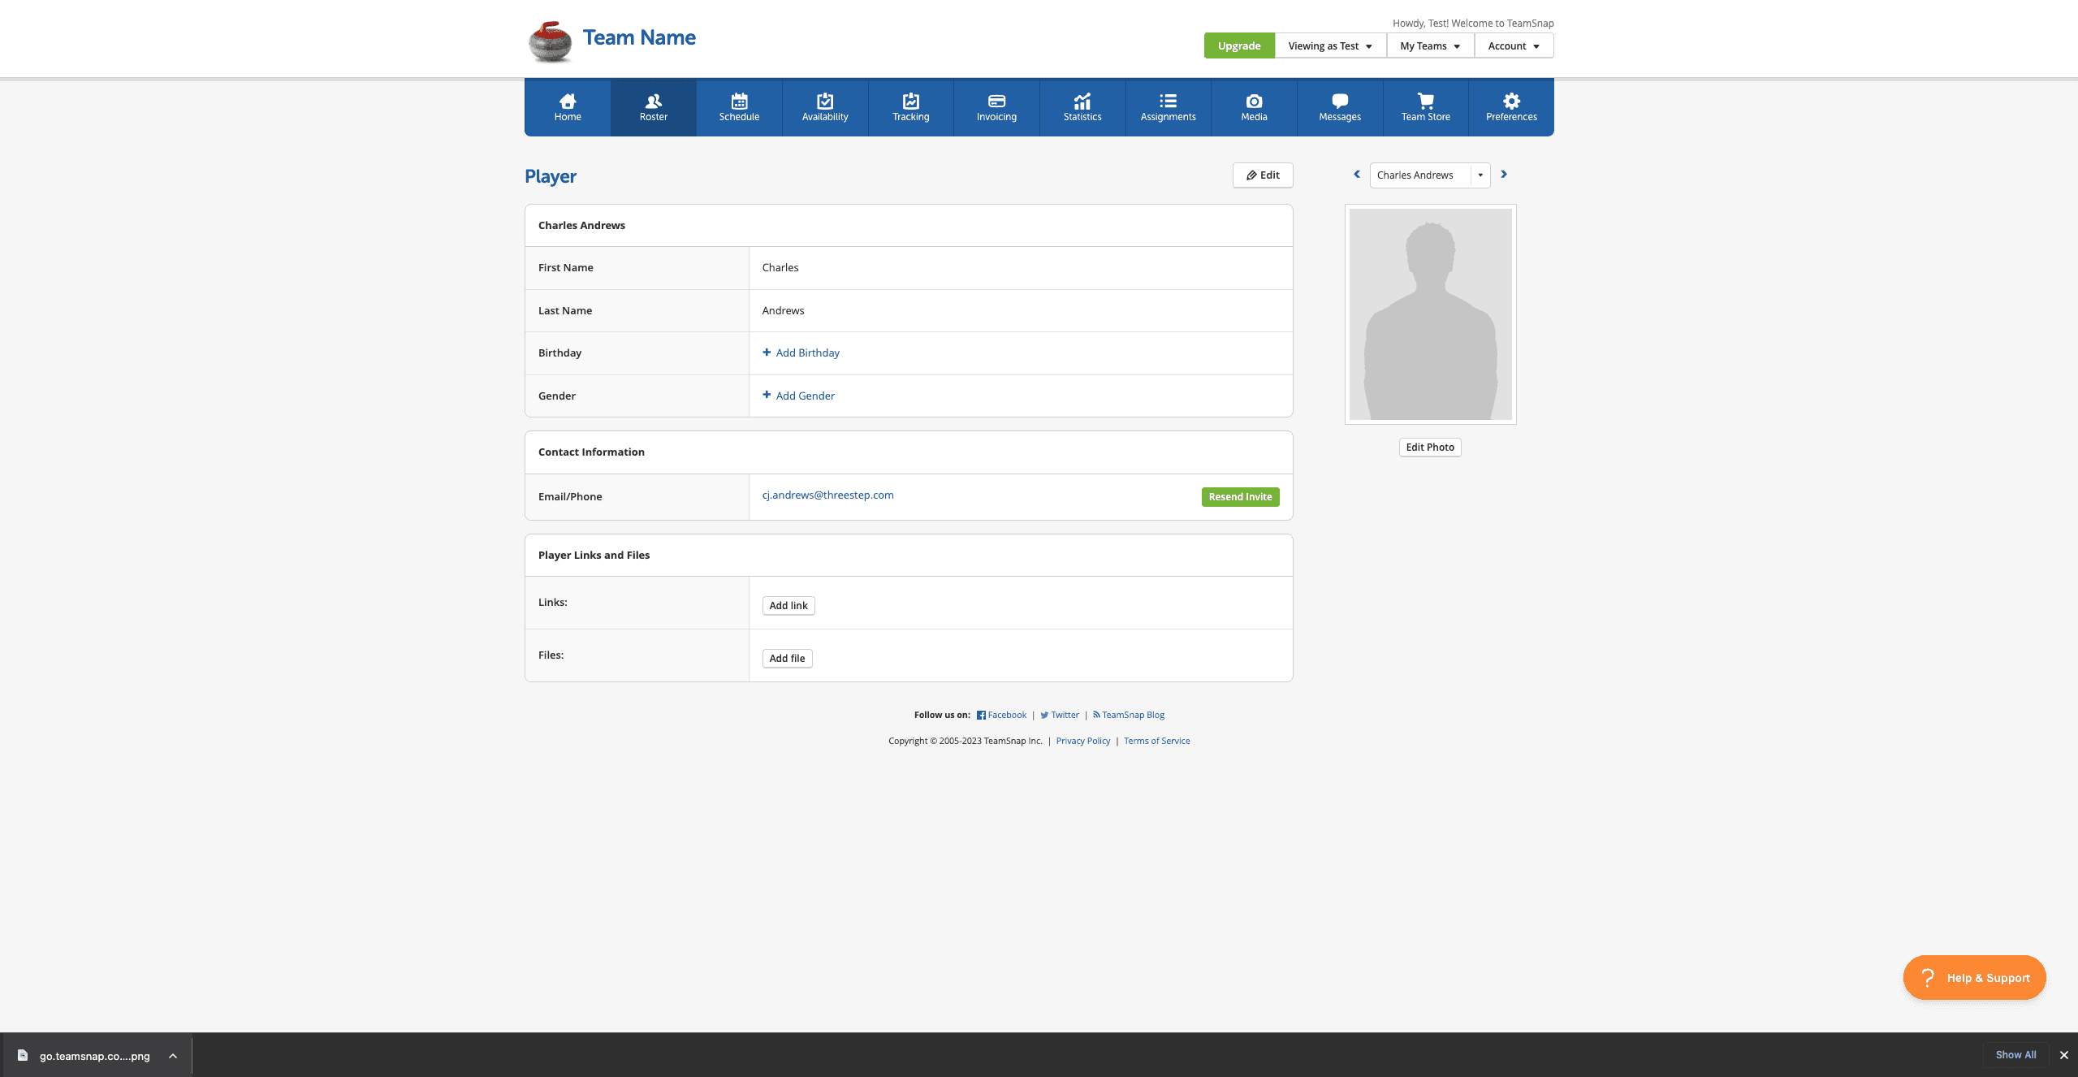Open the Preferences gear icon

coord(1511,102)
